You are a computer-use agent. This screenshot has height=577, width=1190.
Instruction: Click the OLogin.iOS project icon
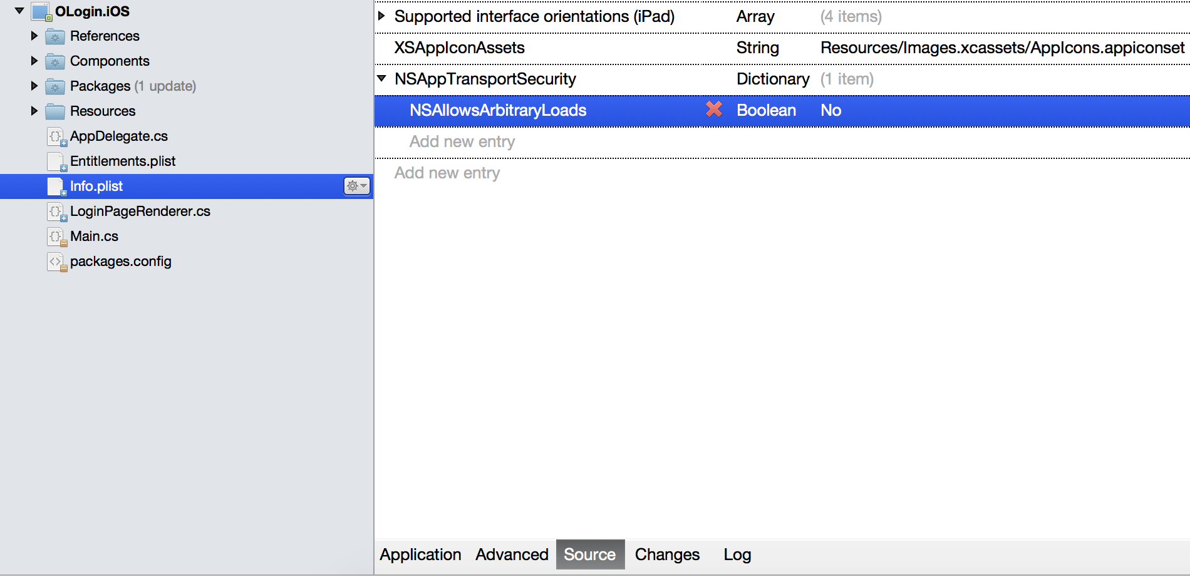tap(41, 12)
